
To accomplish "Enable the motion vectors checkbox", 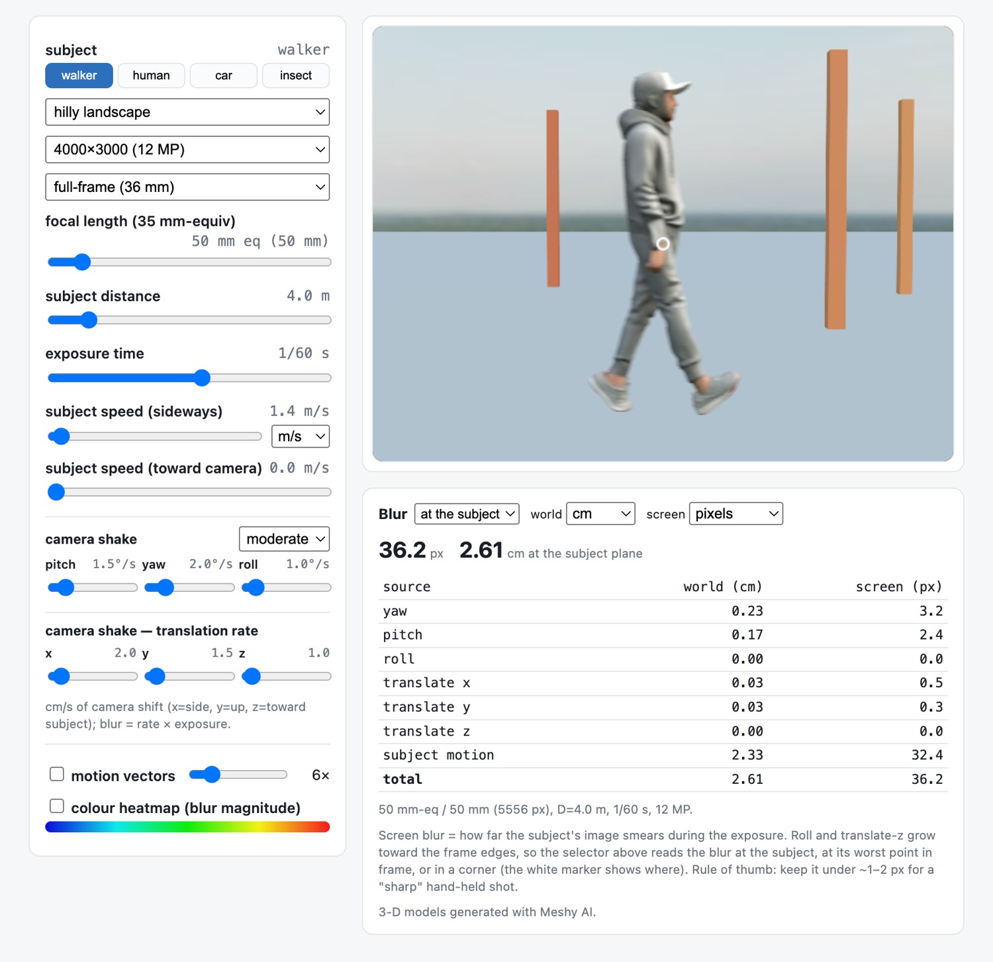I will click(x=57, y=774).
